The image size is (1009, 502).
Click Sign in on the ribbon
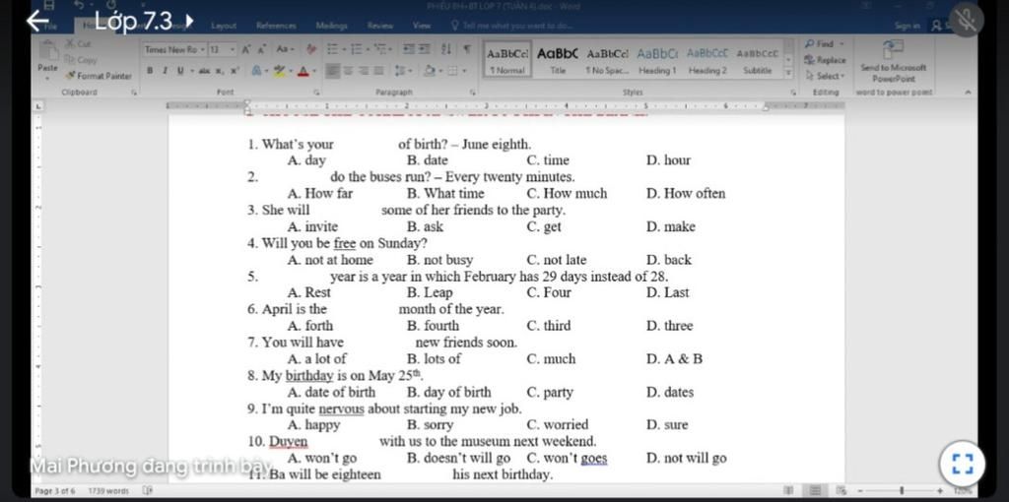click(907, 27)
